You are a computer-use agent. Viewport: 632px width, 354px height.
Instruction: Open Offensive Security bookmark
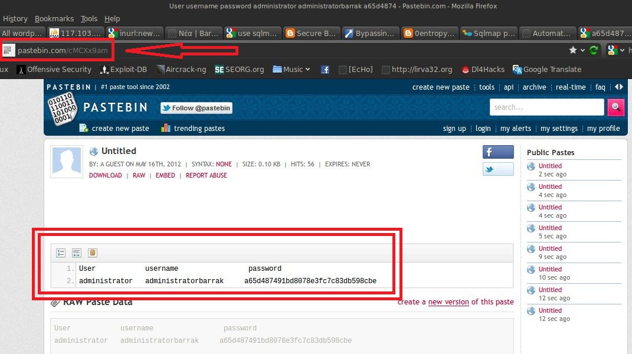[x=54, y=70]
